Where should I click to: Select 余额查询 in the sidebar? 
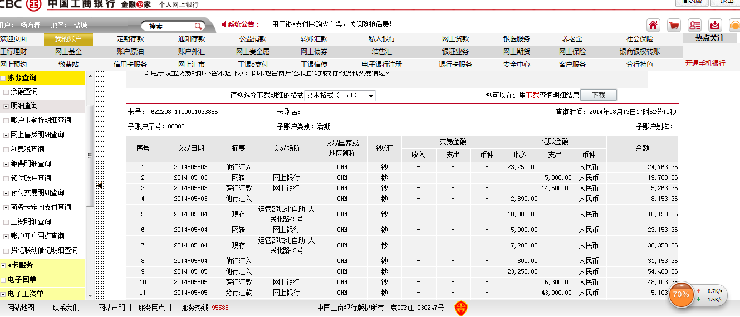point(24,91)
